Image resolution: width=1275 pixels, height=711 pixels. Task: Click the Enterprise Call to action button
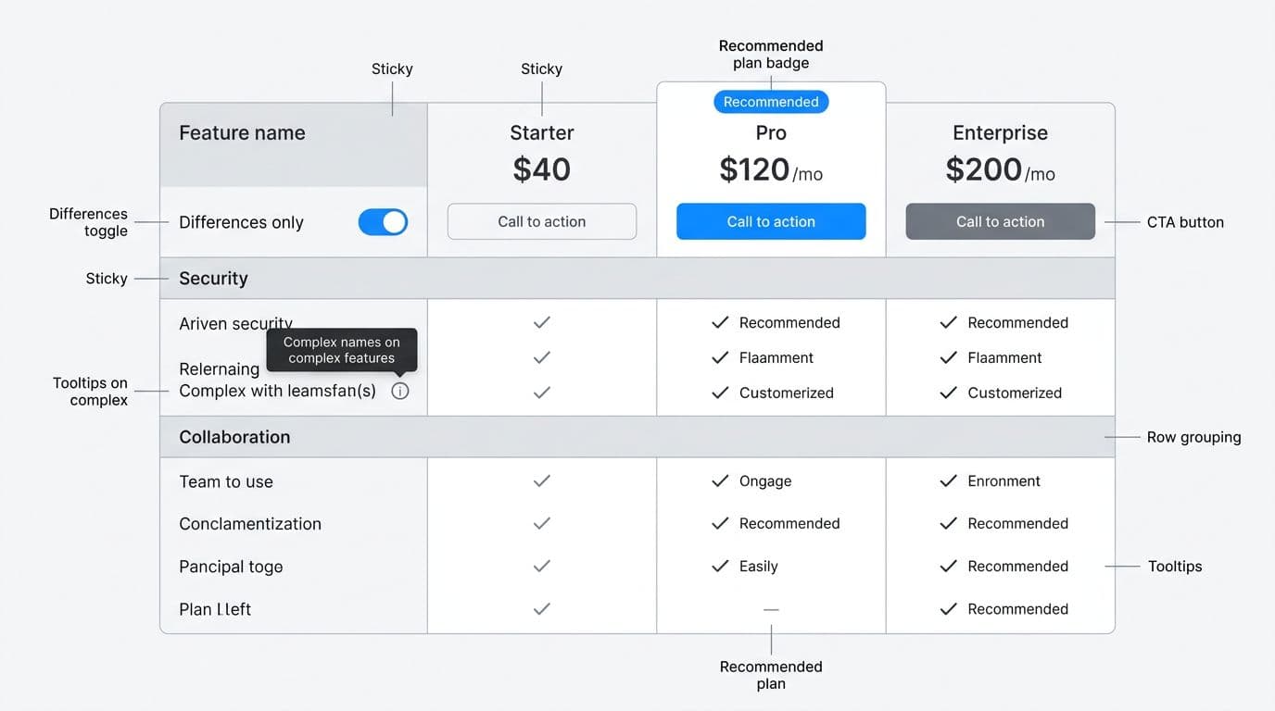click(x=1000, y=221)
